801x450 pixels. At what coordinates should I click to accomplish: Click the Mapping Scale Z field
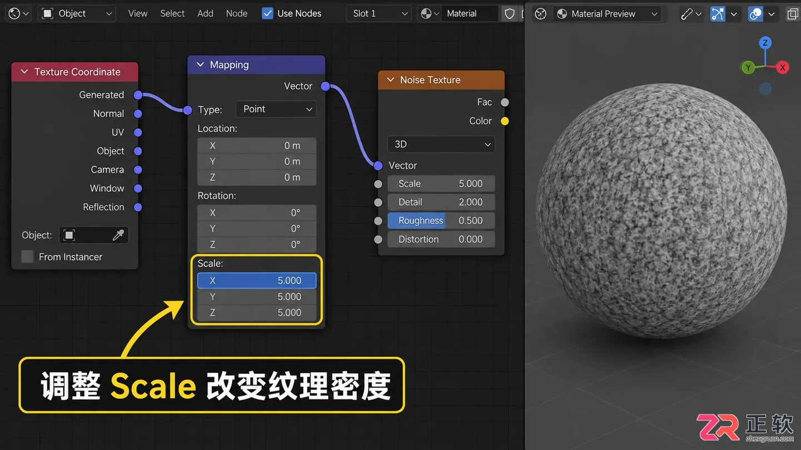point(256,313)
